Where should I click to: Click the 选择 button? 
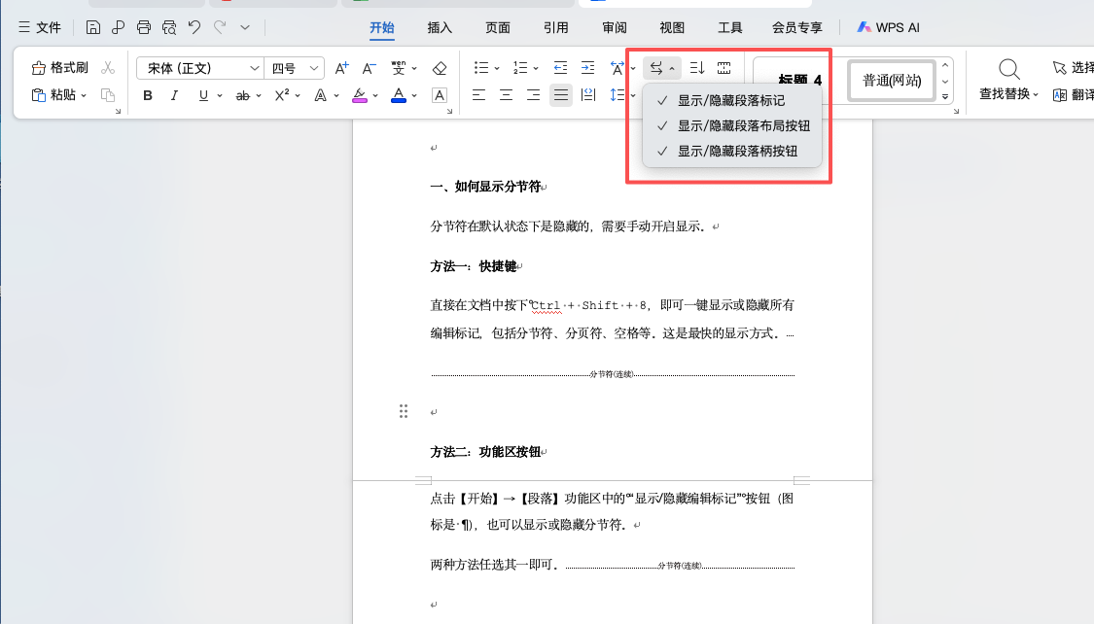pyautogui.click(x=1073, y=68)
